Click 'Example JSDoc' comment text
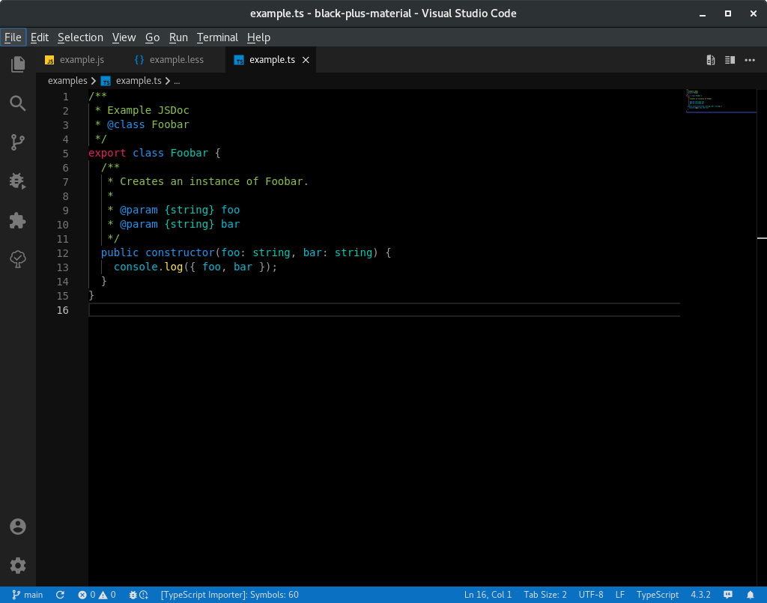The width and height of the screenshot is (767, 603). point(148,111)
